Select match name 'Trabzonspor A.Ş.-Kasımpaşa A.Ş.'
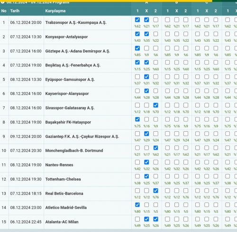The image size is (237, 232). tap(76, 22)
